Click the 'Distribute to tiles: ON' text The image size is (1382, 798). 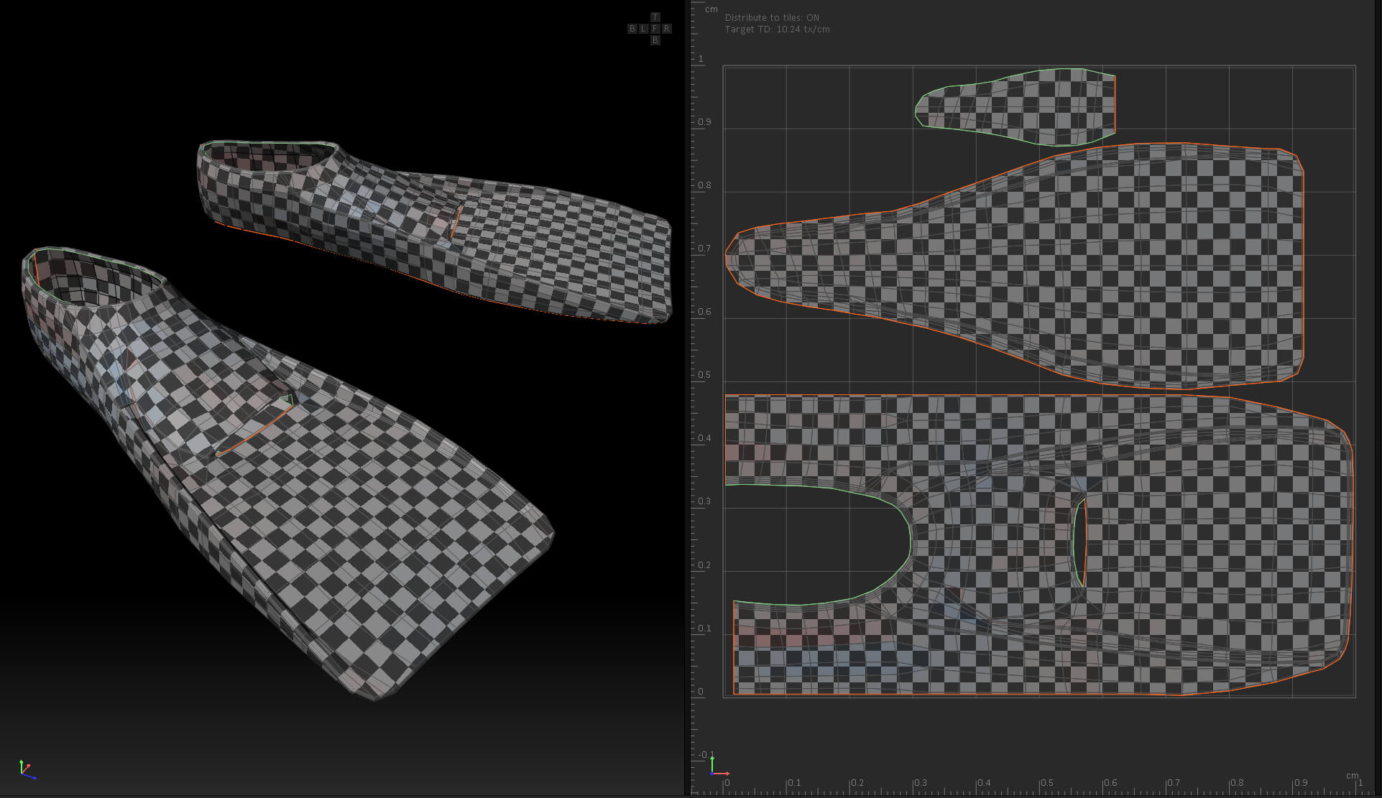(x=771, y=17)
